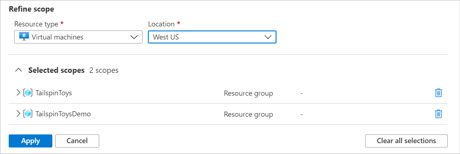Viewport: 460px width, 154px height.
Task: Click the TailspinToysDemo resource group cube icon
Action: [28, 114]
